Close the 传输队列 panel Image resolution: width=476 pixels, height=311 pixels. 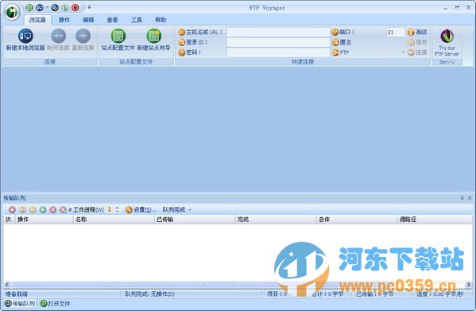click(470, 198)
